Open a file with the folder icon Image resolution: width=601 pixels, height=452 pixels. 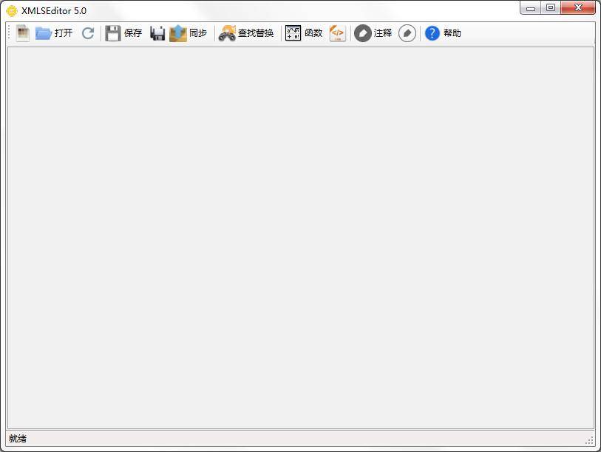tap(44, 33)
